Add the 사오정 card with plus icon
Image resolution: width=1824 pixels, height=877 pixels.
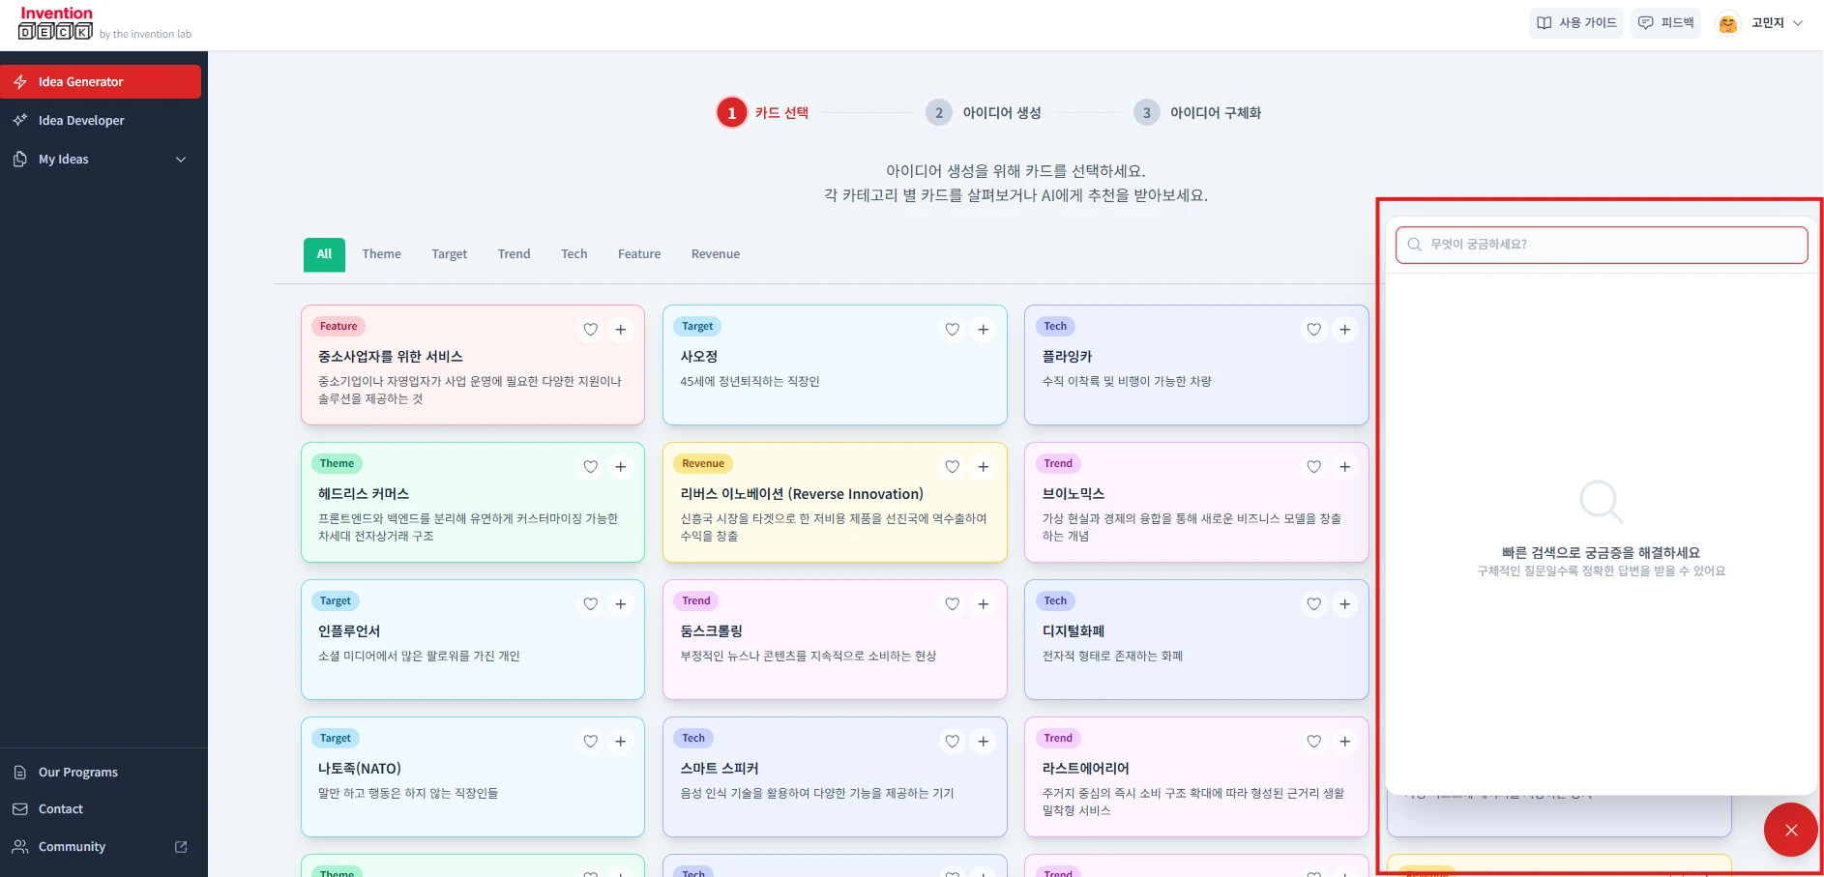pyautogui.click(x=983, y=330)
